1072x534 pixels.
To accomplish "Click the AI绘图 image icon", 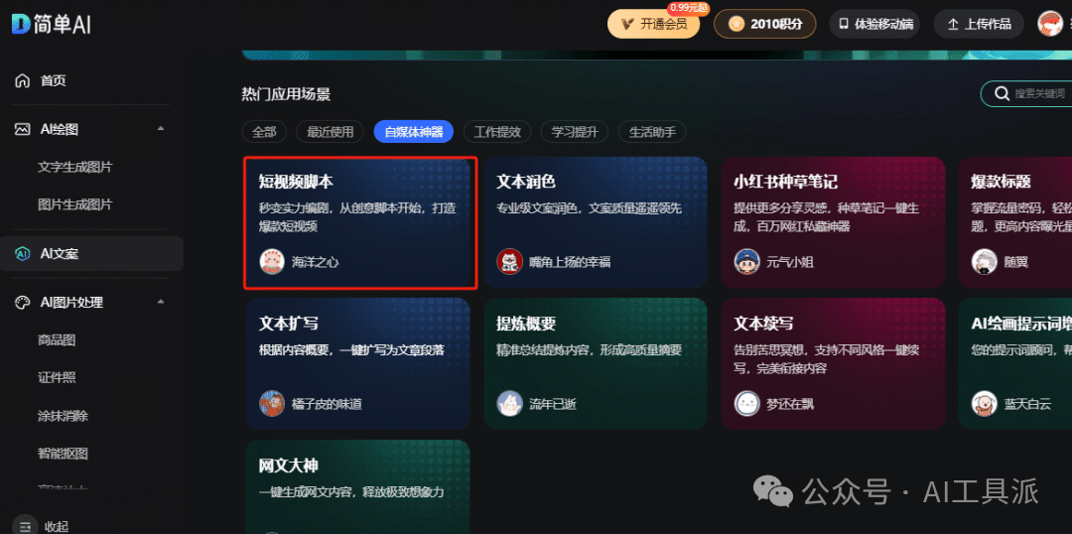I will tap(23, 129).
